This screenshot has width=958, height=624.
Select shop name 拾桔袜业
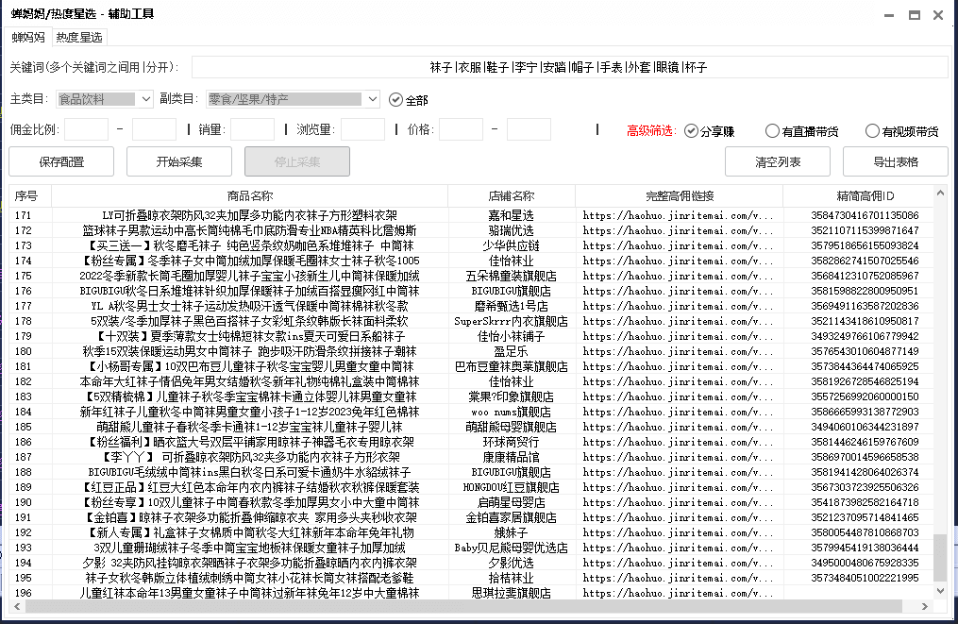pyautogui.click(x=512, y=578)
